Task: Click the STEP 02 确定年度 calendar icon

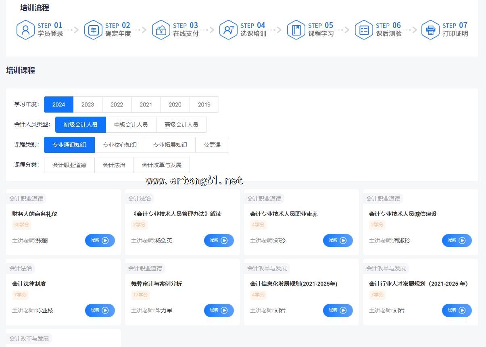Action: pos(93,30)
